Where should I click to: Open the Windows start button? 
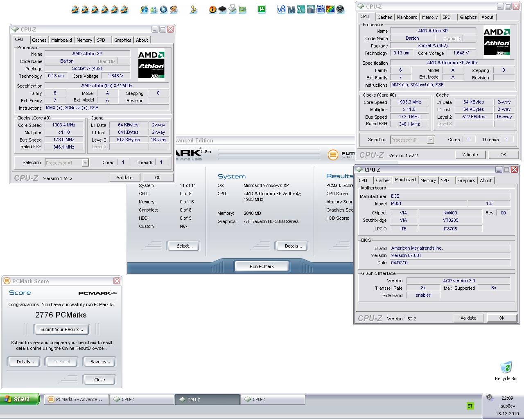click(x=20, y=399)
